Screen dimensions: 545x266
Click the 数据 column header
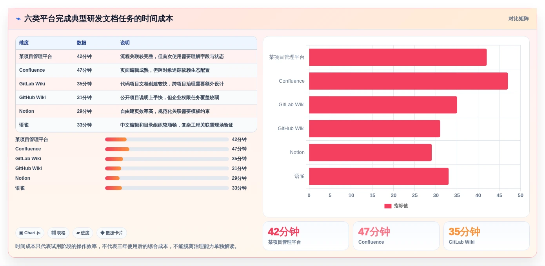click(x=82, y=43)
